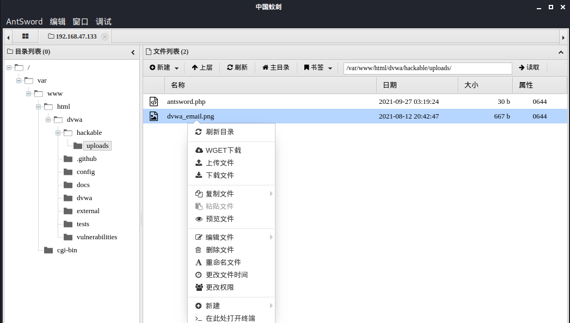Image resolution: width=570 pixels, height=323 pixels.
Task: Open the 调试 menu
Action: click(x=103, y=22)
